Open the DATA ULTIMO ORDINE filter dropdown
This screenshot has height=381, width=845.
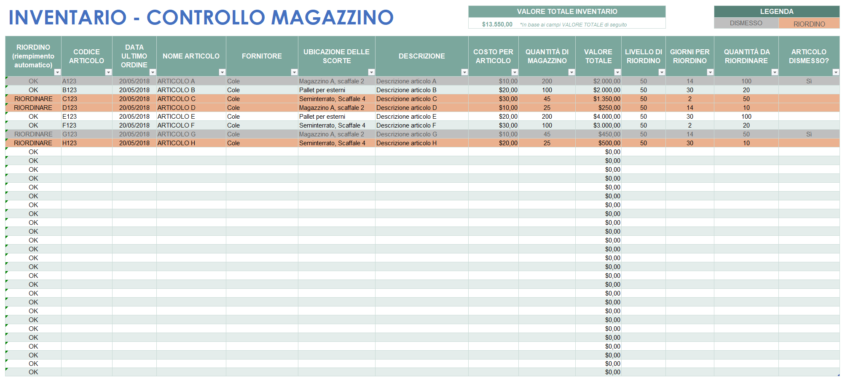(x=153, y=72)
